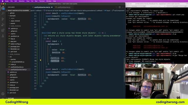Open the Source Control view
Image resolution: width=188 pixels, height=105 pixels.
point(3,19)
